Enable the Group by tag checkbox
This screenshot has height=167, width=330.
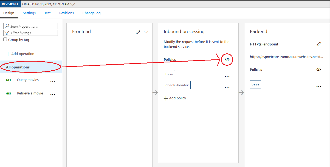[5, 39]
